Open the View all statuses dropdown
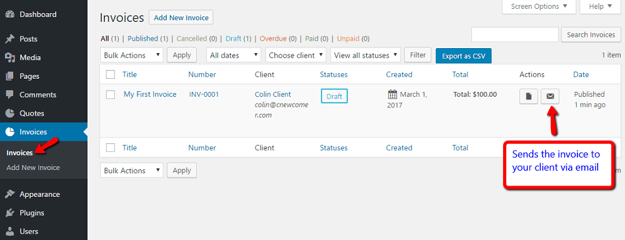The height and width of the screenshot is (240, 625). pyautogui.click(x=366, y=55)
